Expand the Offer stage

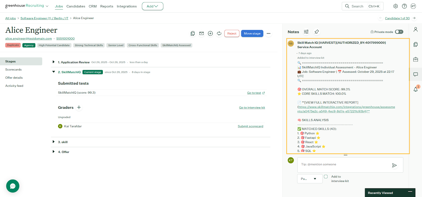click(x=54, y=152)
